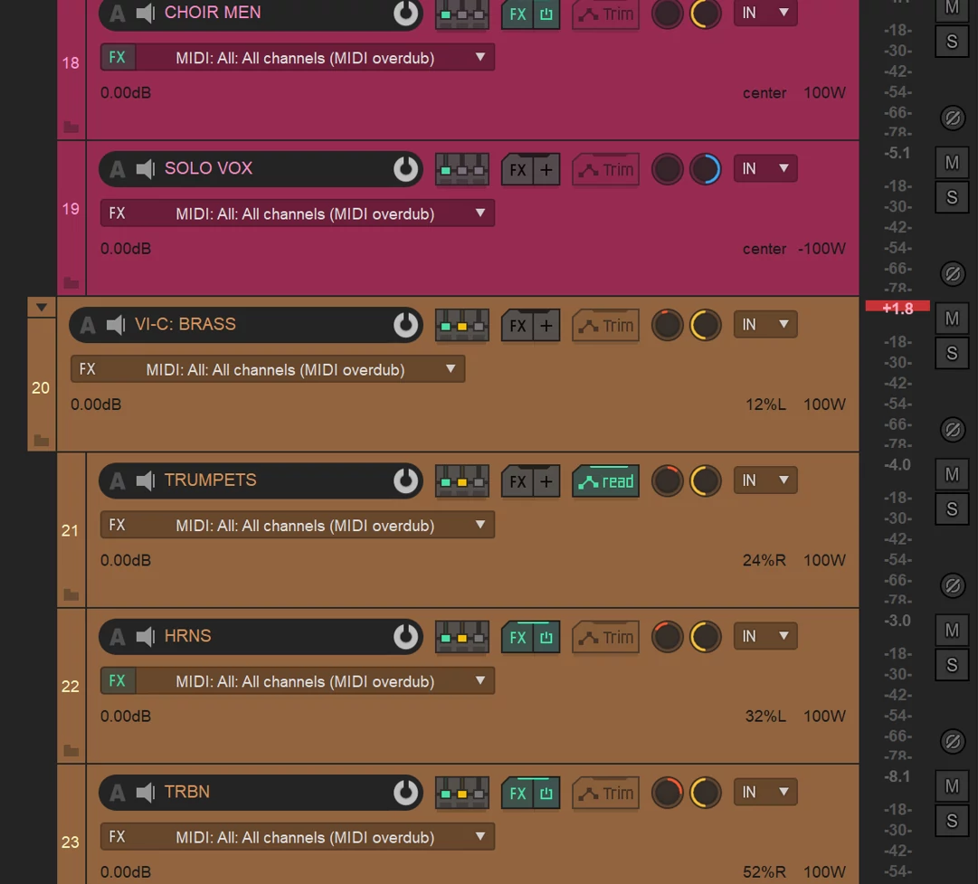
Task: Bypass FX on TRBN track
Action: coord(546,794)
